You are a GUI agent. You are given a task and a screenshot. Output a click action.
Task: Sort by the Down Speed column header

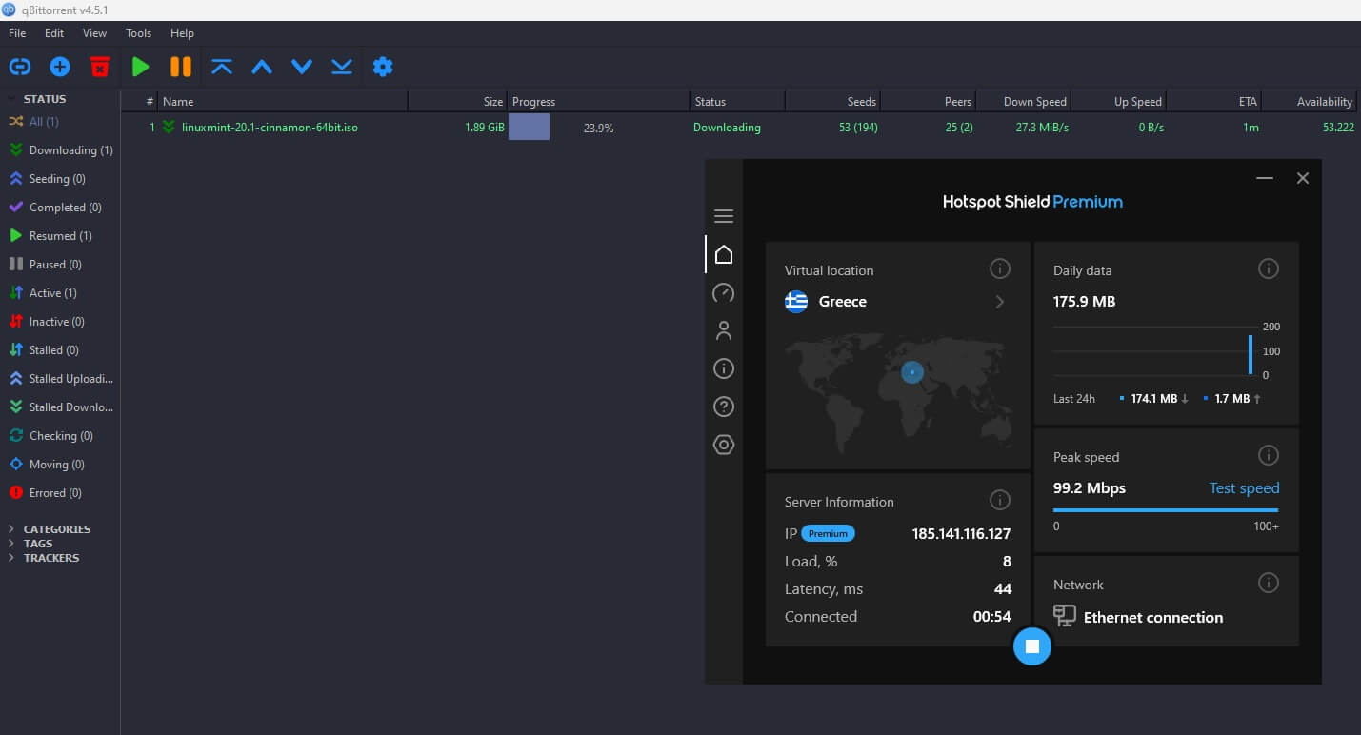(1025, 101)
